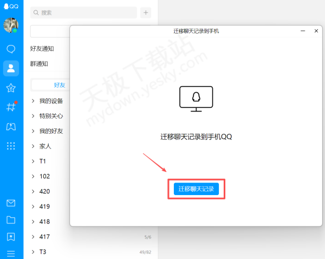Open the Messages chat bubble icon

pyautogui.click(x=11, y=49)
